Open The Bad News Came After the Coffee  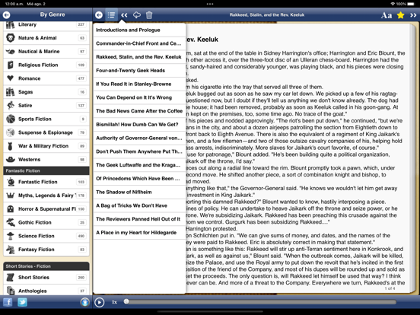(139, 111)
